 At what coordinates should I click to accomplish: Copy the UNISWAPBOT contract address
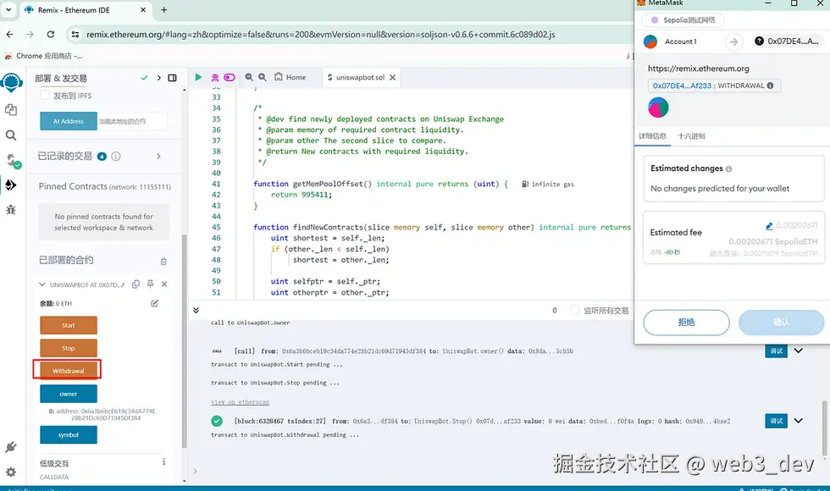(136, 284)
